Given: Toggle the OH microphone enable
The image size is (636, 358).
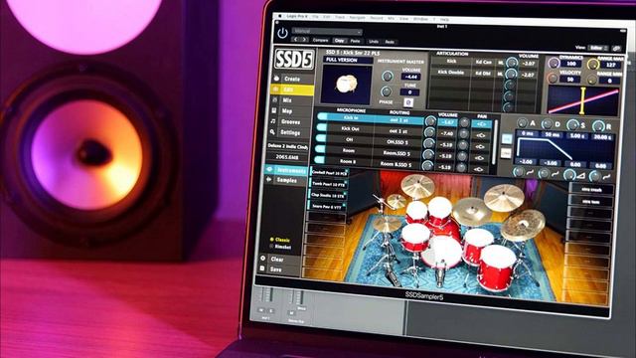Looking at the screenshot, I should [x=320, y=138].
